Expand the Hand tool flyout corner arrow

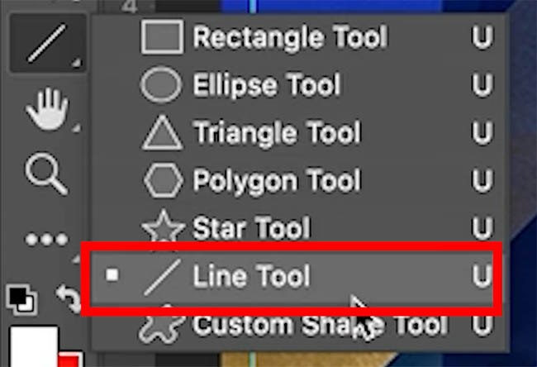pyautogui.click(x=76, y=128)
